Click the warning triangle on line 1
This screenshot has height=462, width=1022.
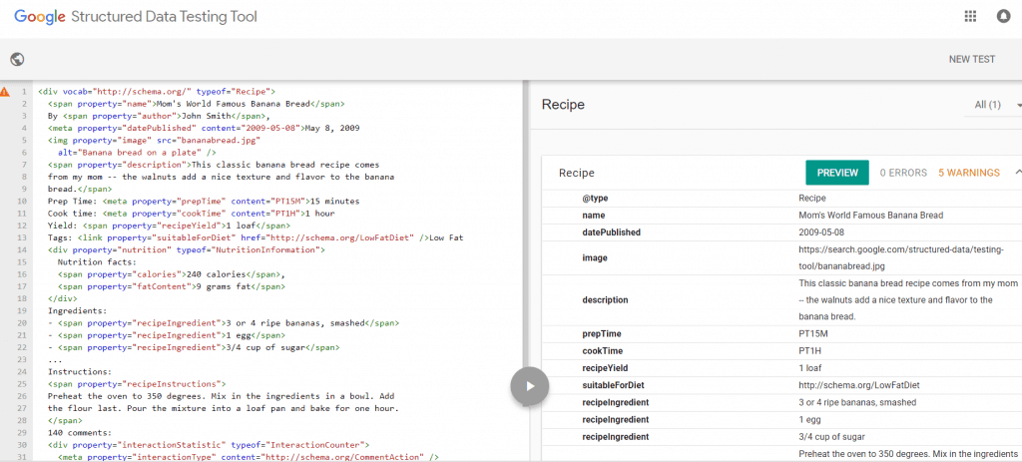5,92
